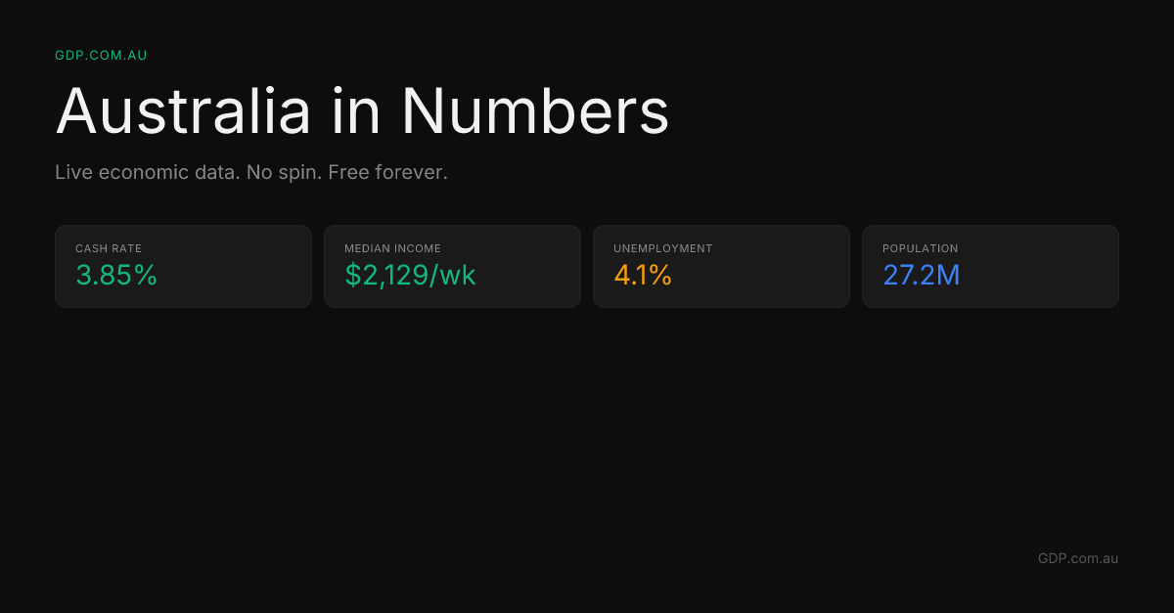
Task: Click the word "Numbers" in the heading
Action: pos(535,111)
